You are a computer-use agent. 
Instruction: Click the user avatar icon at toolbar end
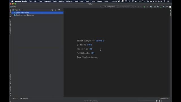tap(170, 7)
